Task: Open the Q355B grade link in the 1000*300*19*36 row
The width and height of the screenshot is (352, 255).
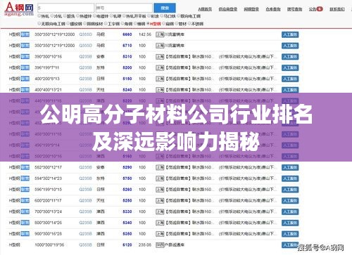Action: pos(85,245)
